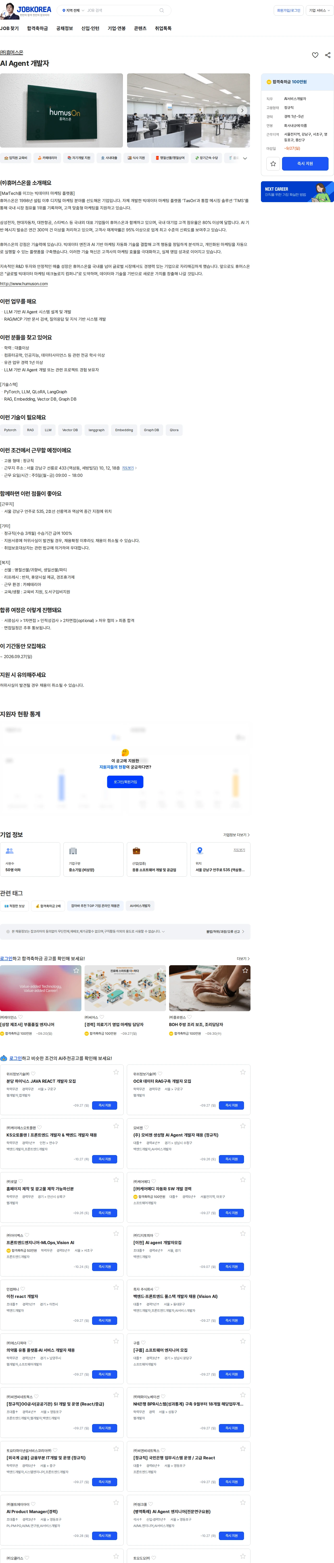Expand the job info disclaimer chevron
Image resolution: width=334 pixels, height=1563 pixels.
(x=164, y=931)
